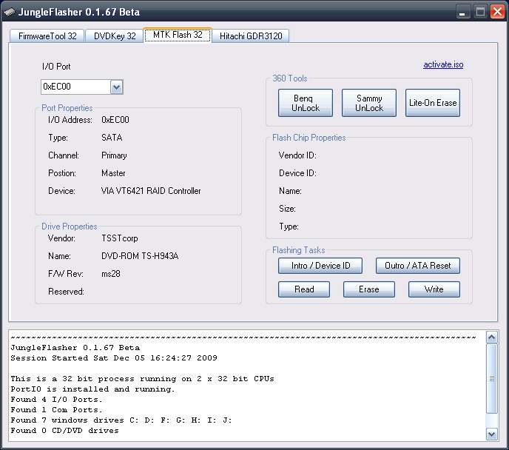Go to the Hitachi GDR3120 tab
509x450 pixels.
(x=251, y=36)
